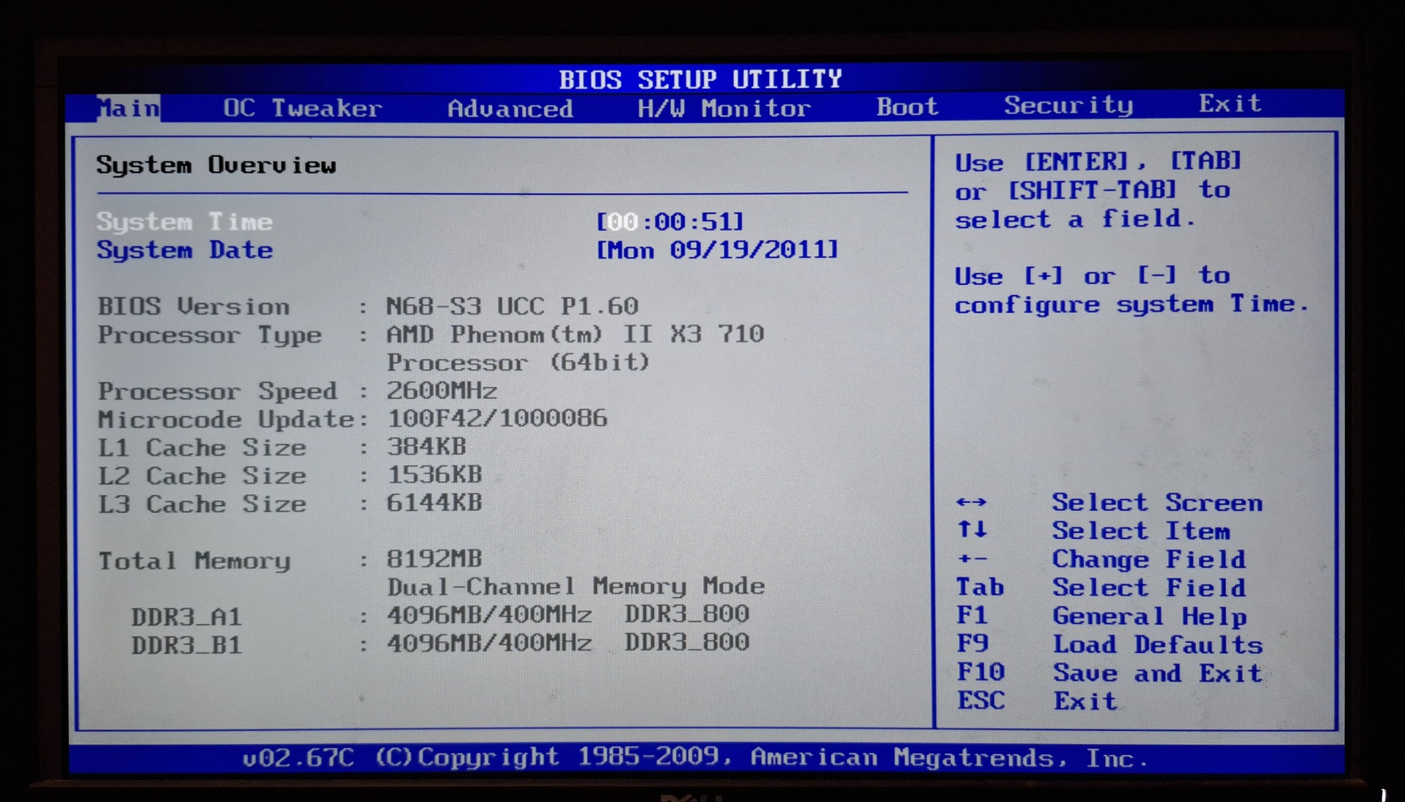
Task: Click the F1 key legend label
Action: click(x=972, y=615)
